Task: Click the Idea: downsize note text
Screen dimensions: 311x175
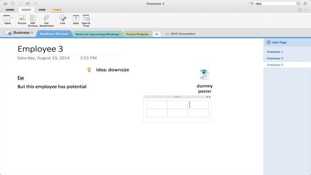Action: [x=113, y=70]
